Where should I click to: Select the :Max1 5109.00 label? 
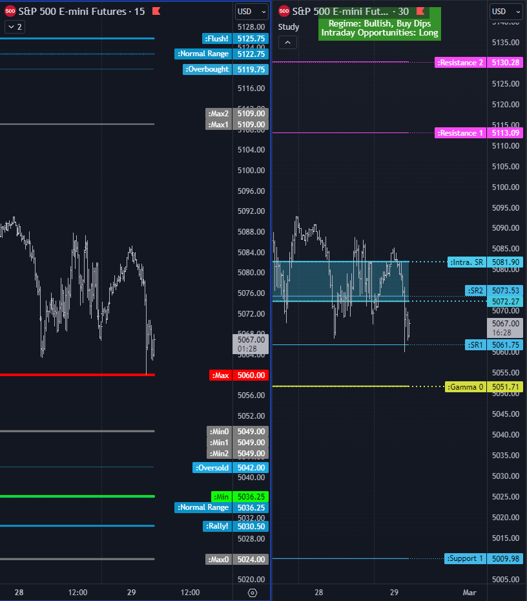click(x=236, y=125)
